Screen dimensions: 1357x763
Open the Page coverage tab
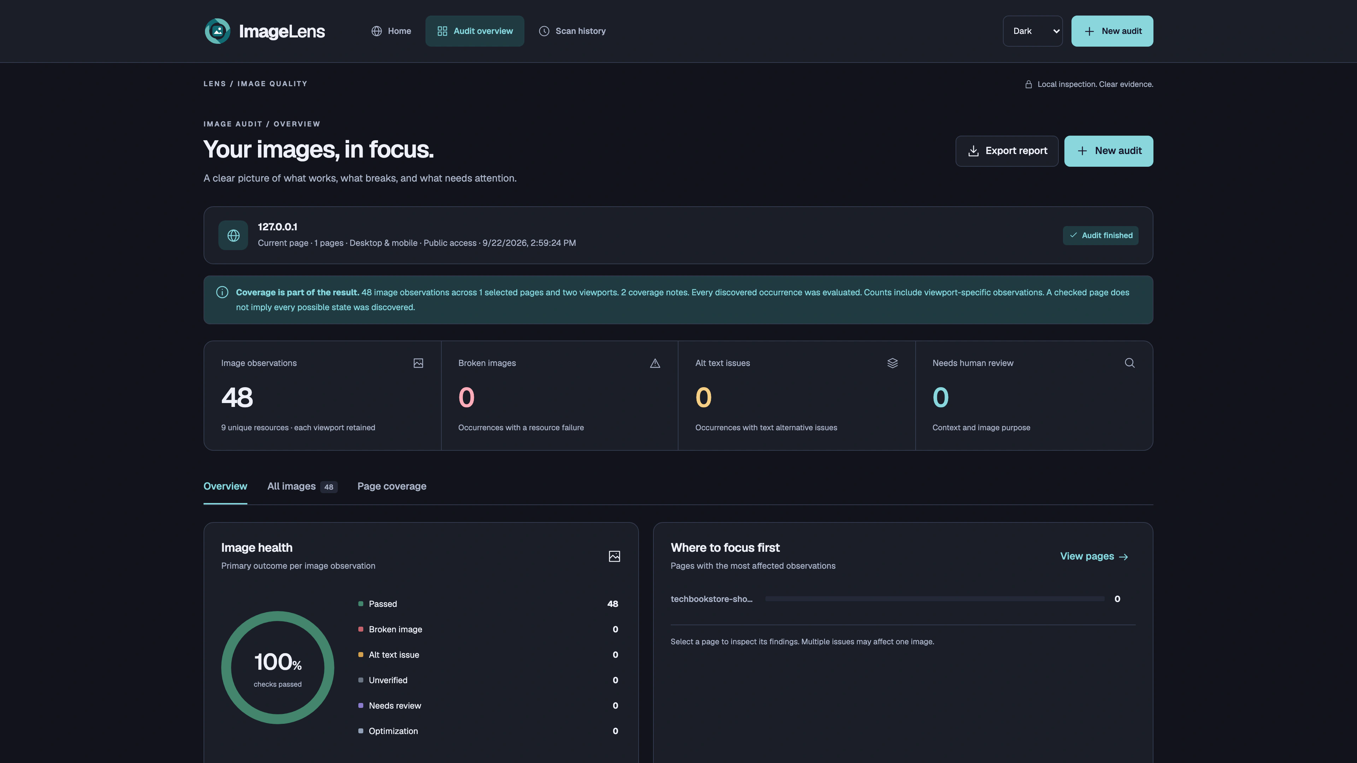pyautogui.click(x=392, y=486)
